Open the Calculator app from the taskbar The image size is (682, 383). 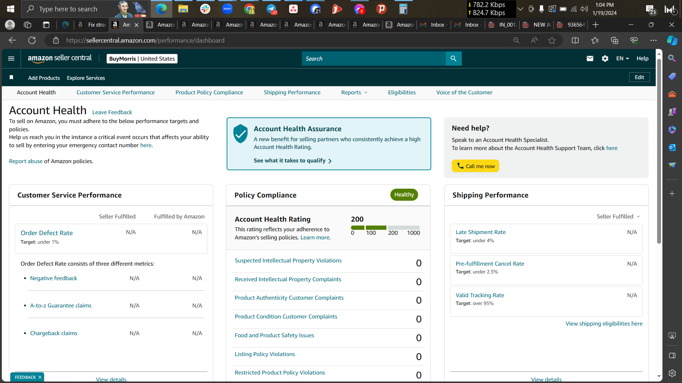click(x=403, y=9)
